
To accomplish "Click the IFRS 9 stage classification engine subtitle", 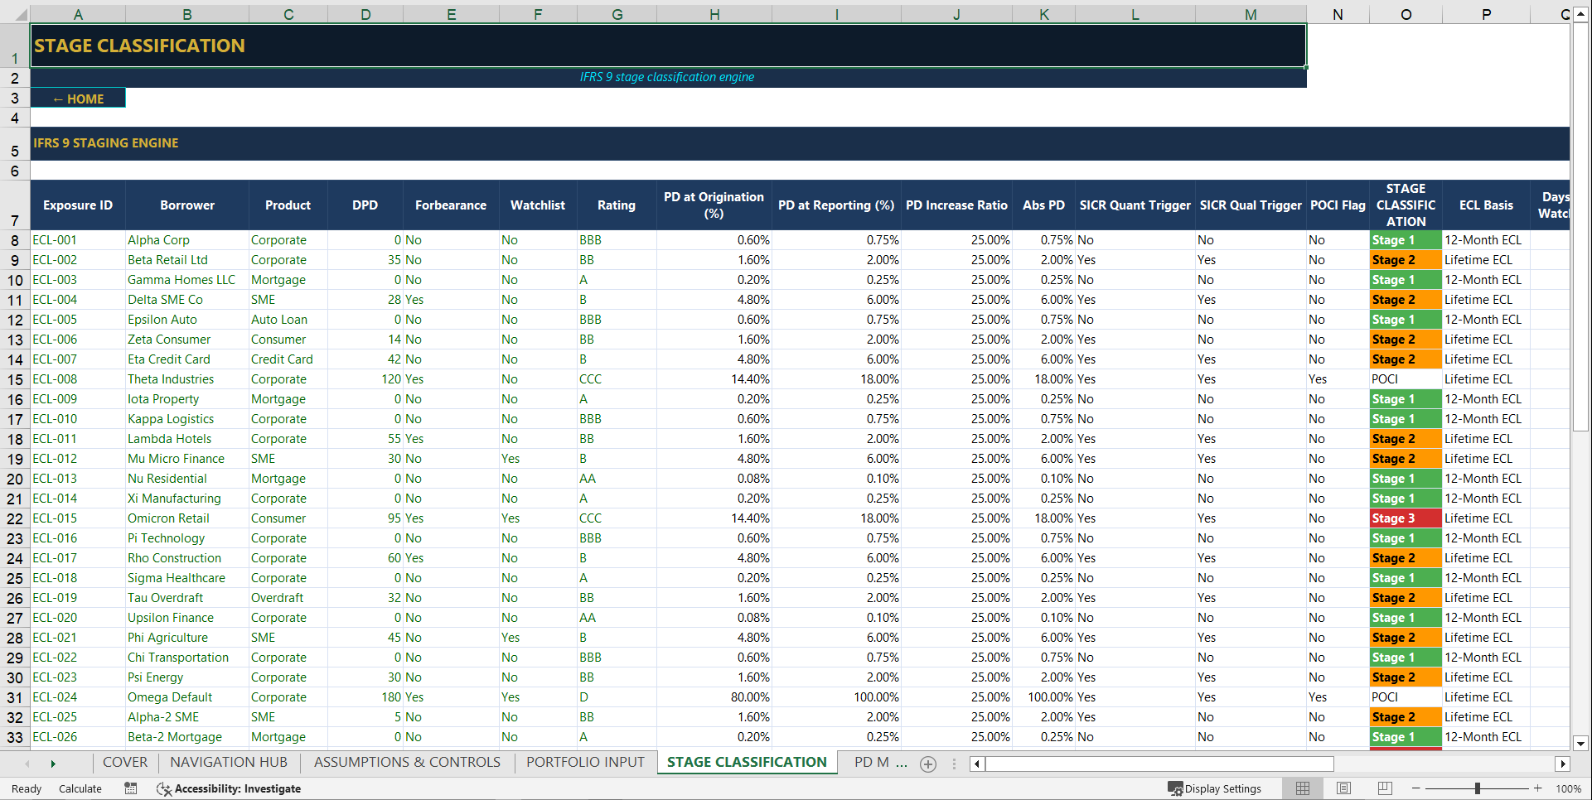I will tap(667, 77).
